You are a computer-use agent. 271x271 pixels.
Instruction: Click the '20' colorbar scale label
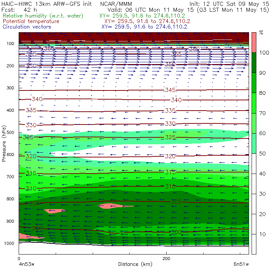[262, 214]
